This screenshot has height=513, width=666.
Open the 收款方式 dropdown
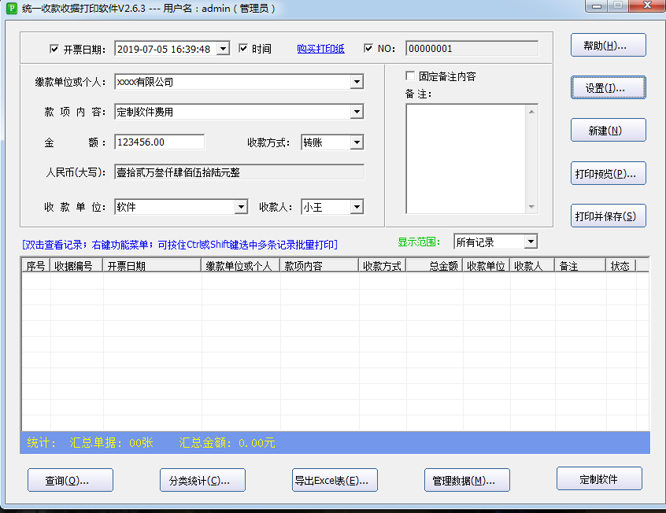357,142
